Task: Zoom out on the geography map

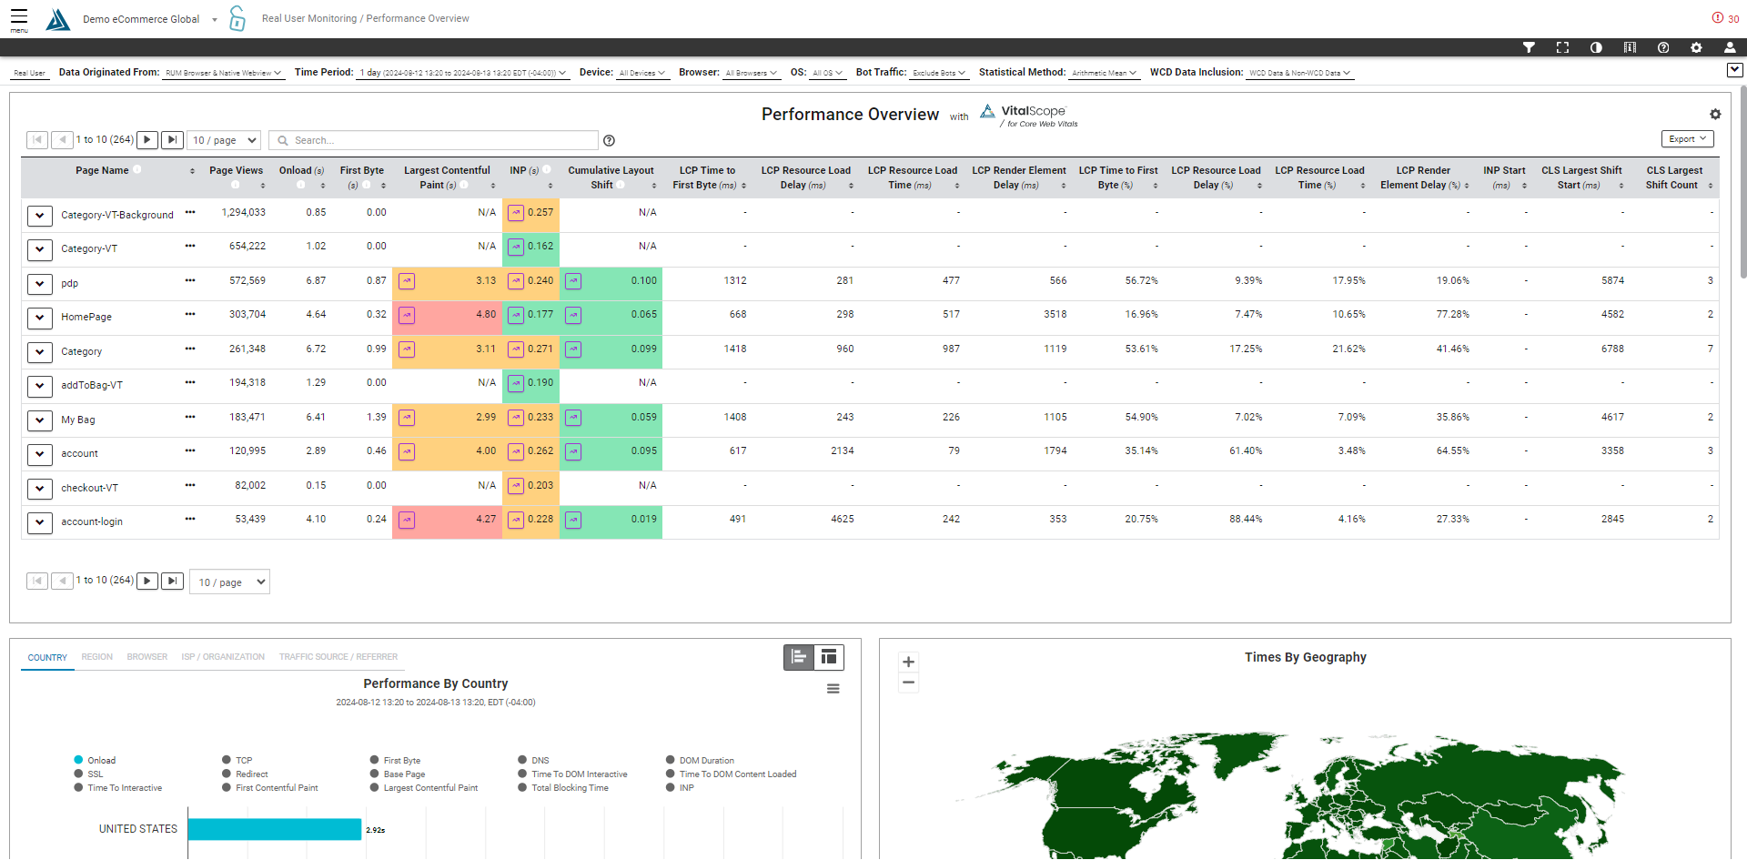Action: [x=908, y=683]
